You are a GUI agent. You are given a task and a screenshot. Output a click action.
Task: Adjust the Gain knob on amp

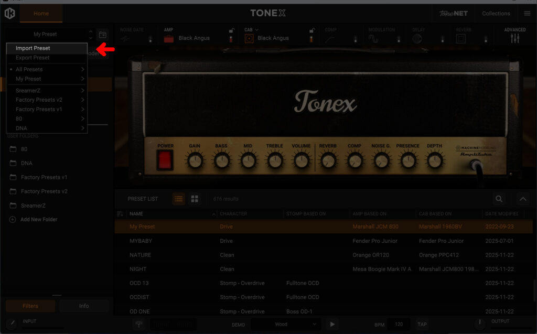tap(195, 160)
